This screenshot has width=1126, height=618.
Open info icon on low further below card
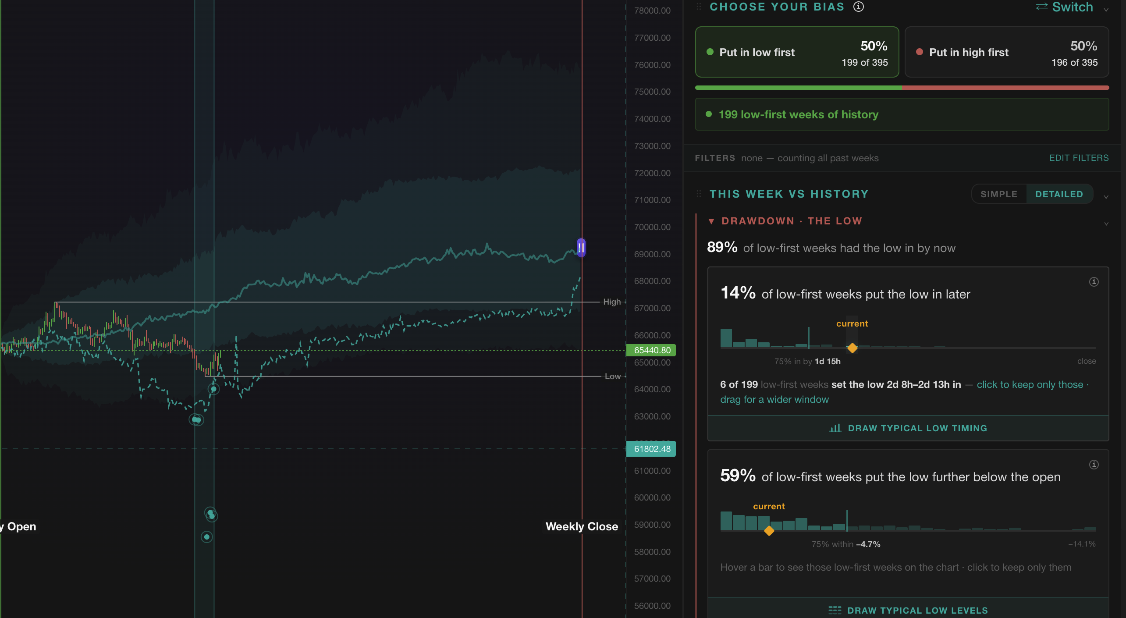tap(1094, 465)
